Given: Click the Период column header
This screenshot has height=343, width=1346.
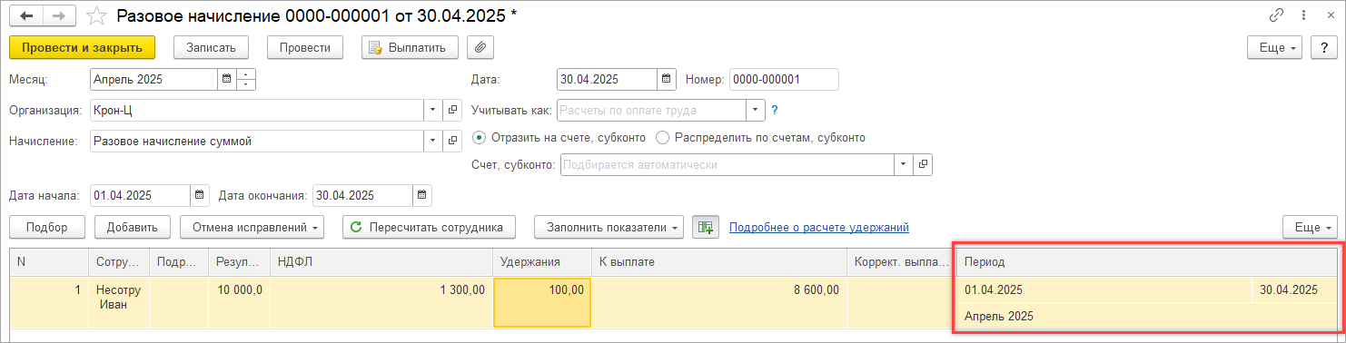Looking at the screenshot, I should tap(1147, 261).
